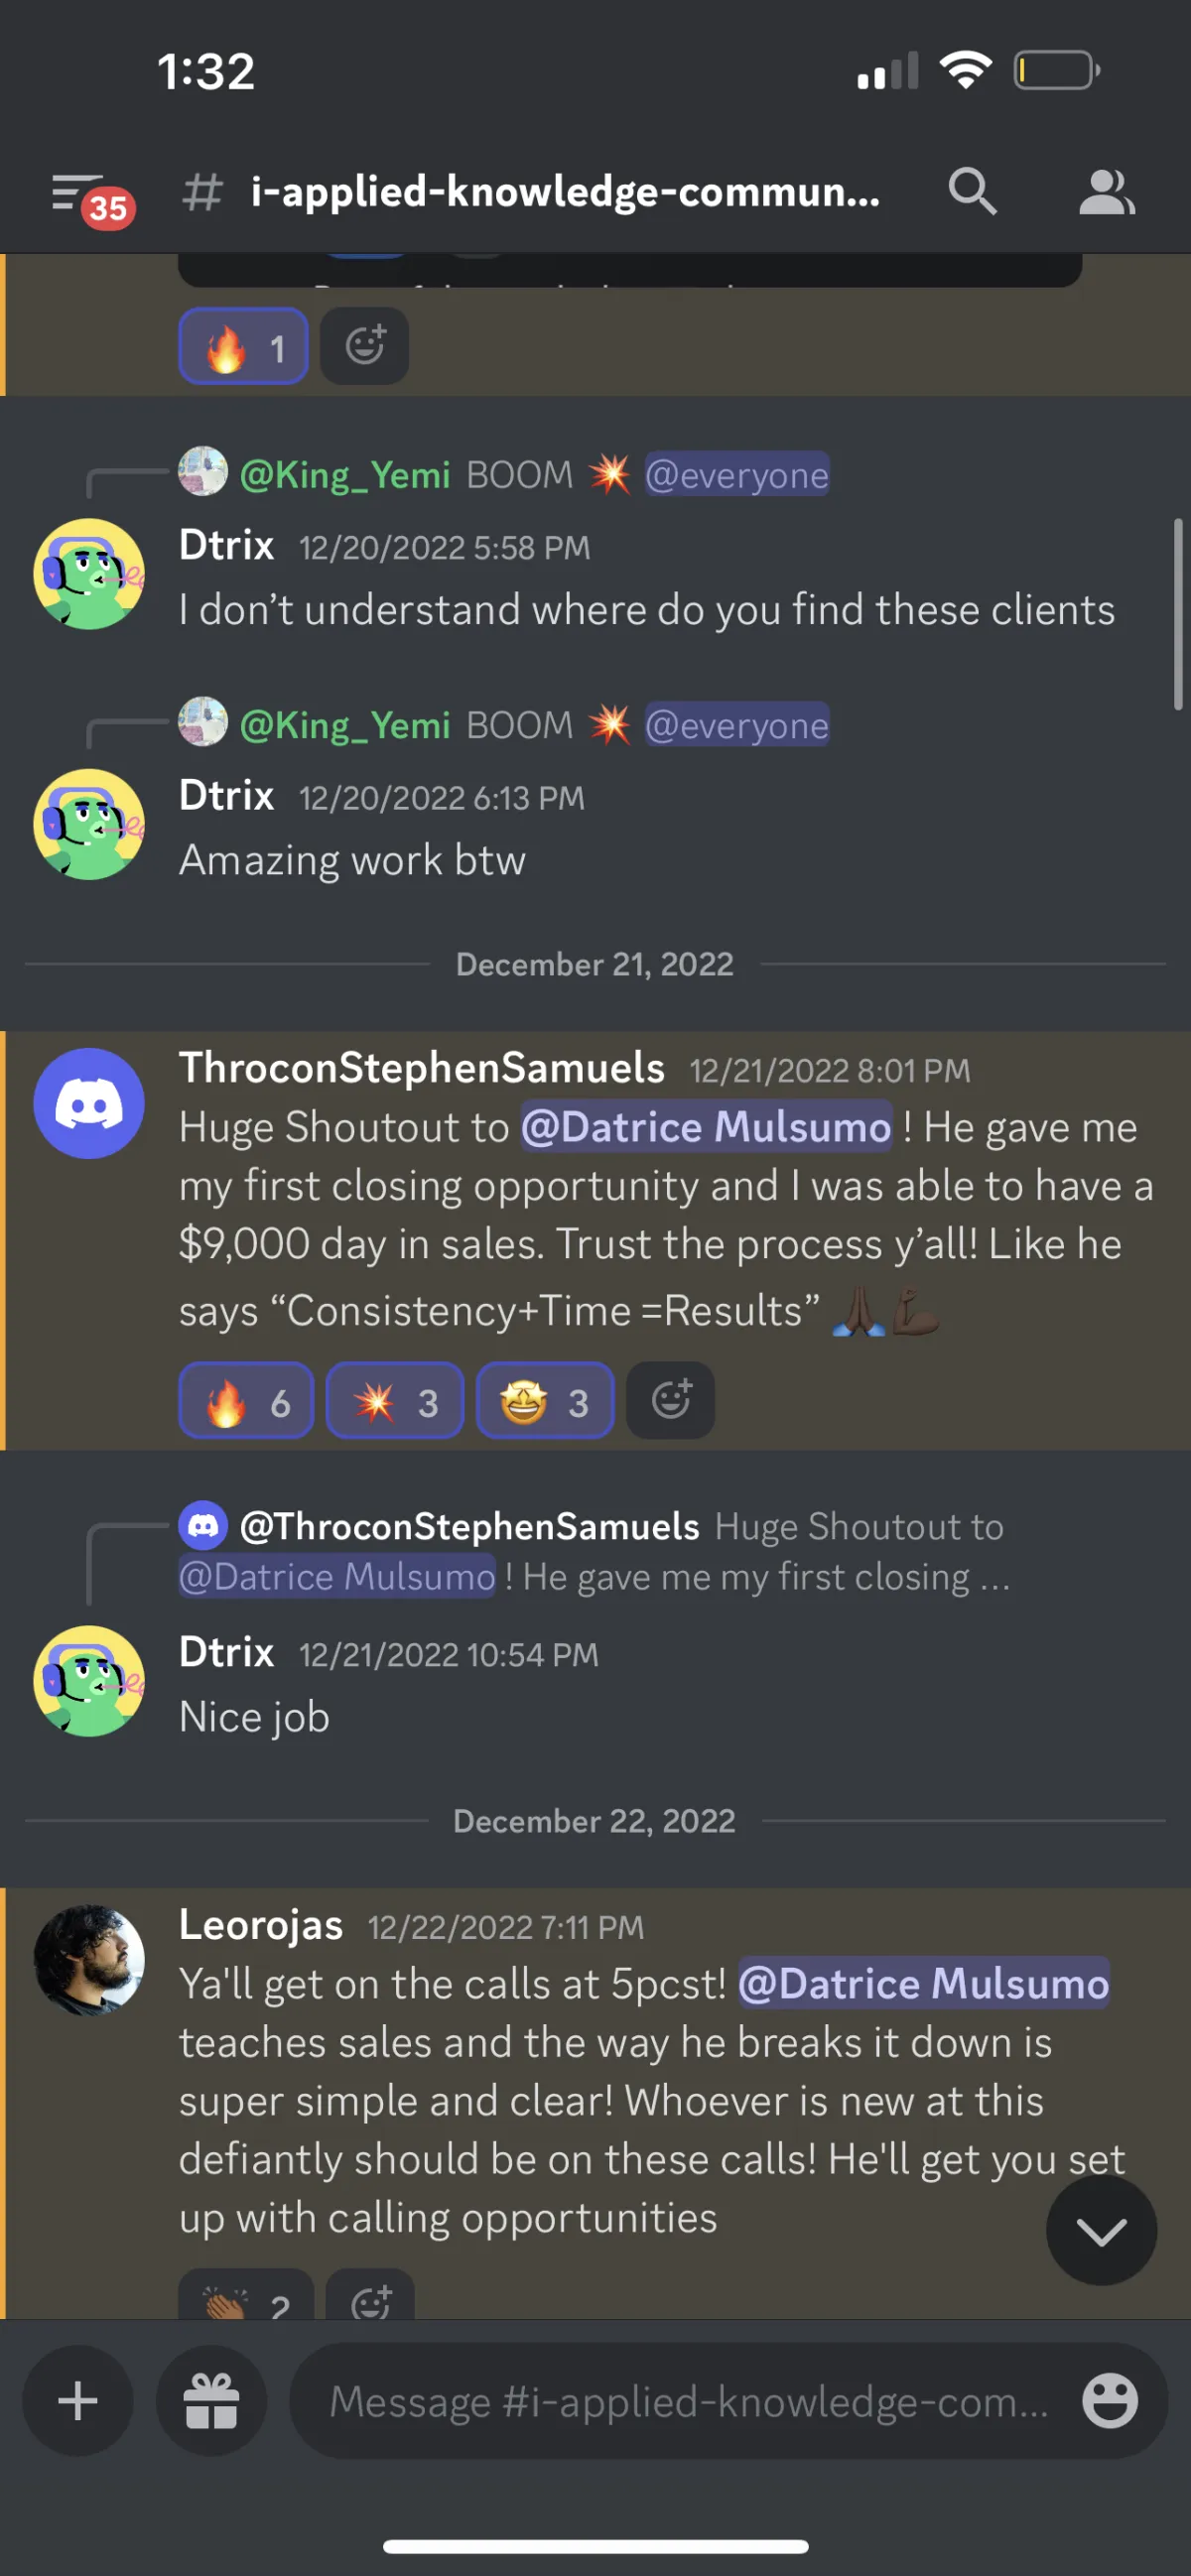Click the chat scrollbar handle
1191x2576 pixels.
[x=1178, y=614]
